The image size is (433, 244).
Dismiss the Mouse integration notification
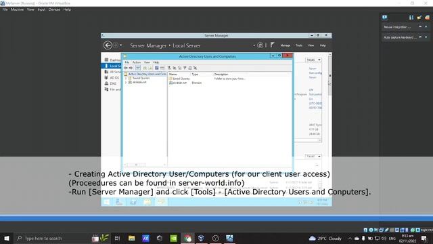pyautogui.click(x=426, y=27)
